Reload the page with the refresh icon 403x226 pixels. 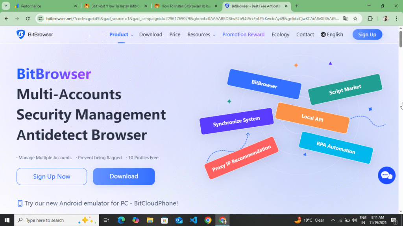click(x=28, y=18)
